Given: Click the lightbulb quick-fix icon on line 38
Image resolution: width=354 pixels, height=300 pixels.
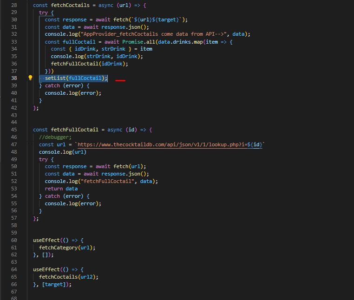Looking at the screenshot, I should 30,78.
